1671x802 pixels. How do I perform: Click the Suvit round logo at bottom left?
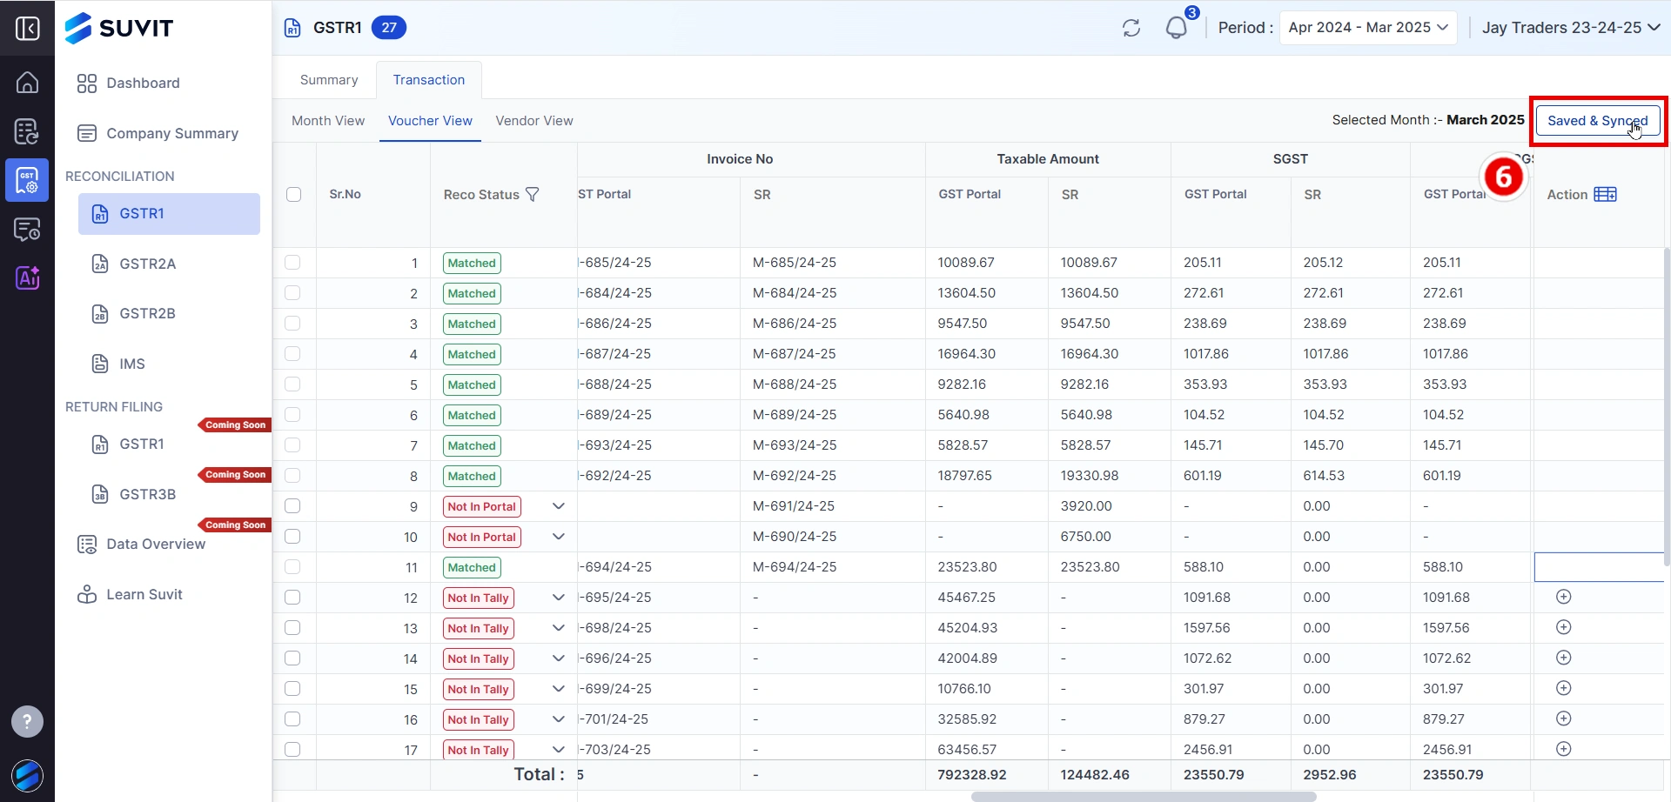(x=27, y=776)
